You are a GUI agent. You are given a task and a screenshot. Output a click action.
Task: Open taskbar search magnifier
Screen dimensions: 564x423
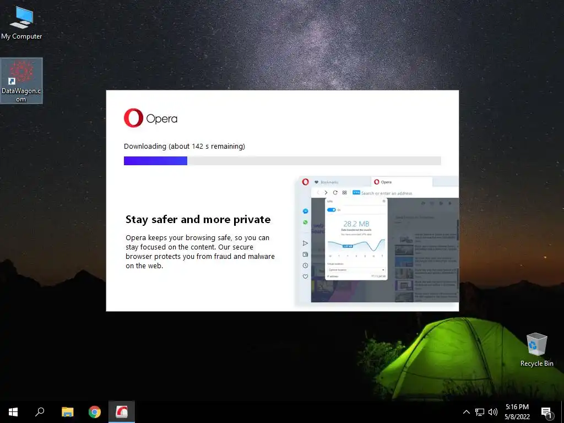tap(40, 412)
